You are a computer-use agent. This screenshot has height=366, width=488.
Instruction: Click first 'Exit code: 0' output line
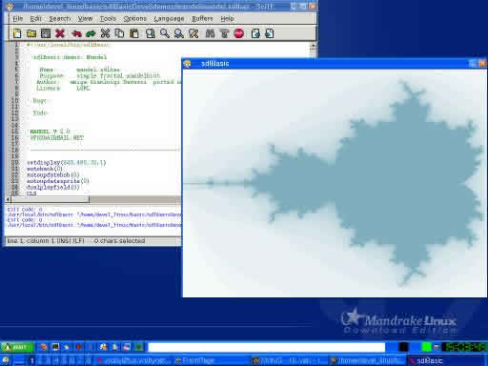25,210
